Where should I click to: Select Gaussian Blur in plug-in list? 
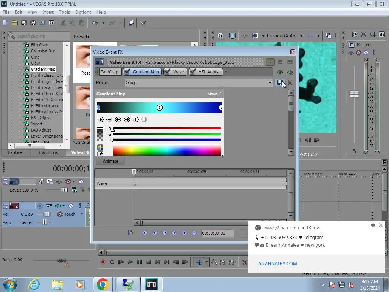click(43, 51)
